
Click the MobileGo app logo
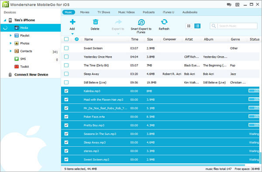(x=6, y=4)
